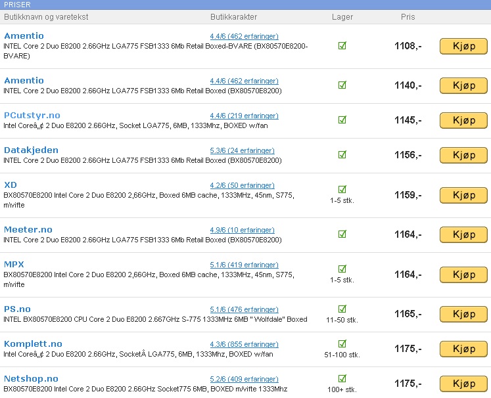Click Kjøp for PCutstyr.no at 1145,-
The width and height of the screenshot is (491, 398).
(x=464, y=120)
